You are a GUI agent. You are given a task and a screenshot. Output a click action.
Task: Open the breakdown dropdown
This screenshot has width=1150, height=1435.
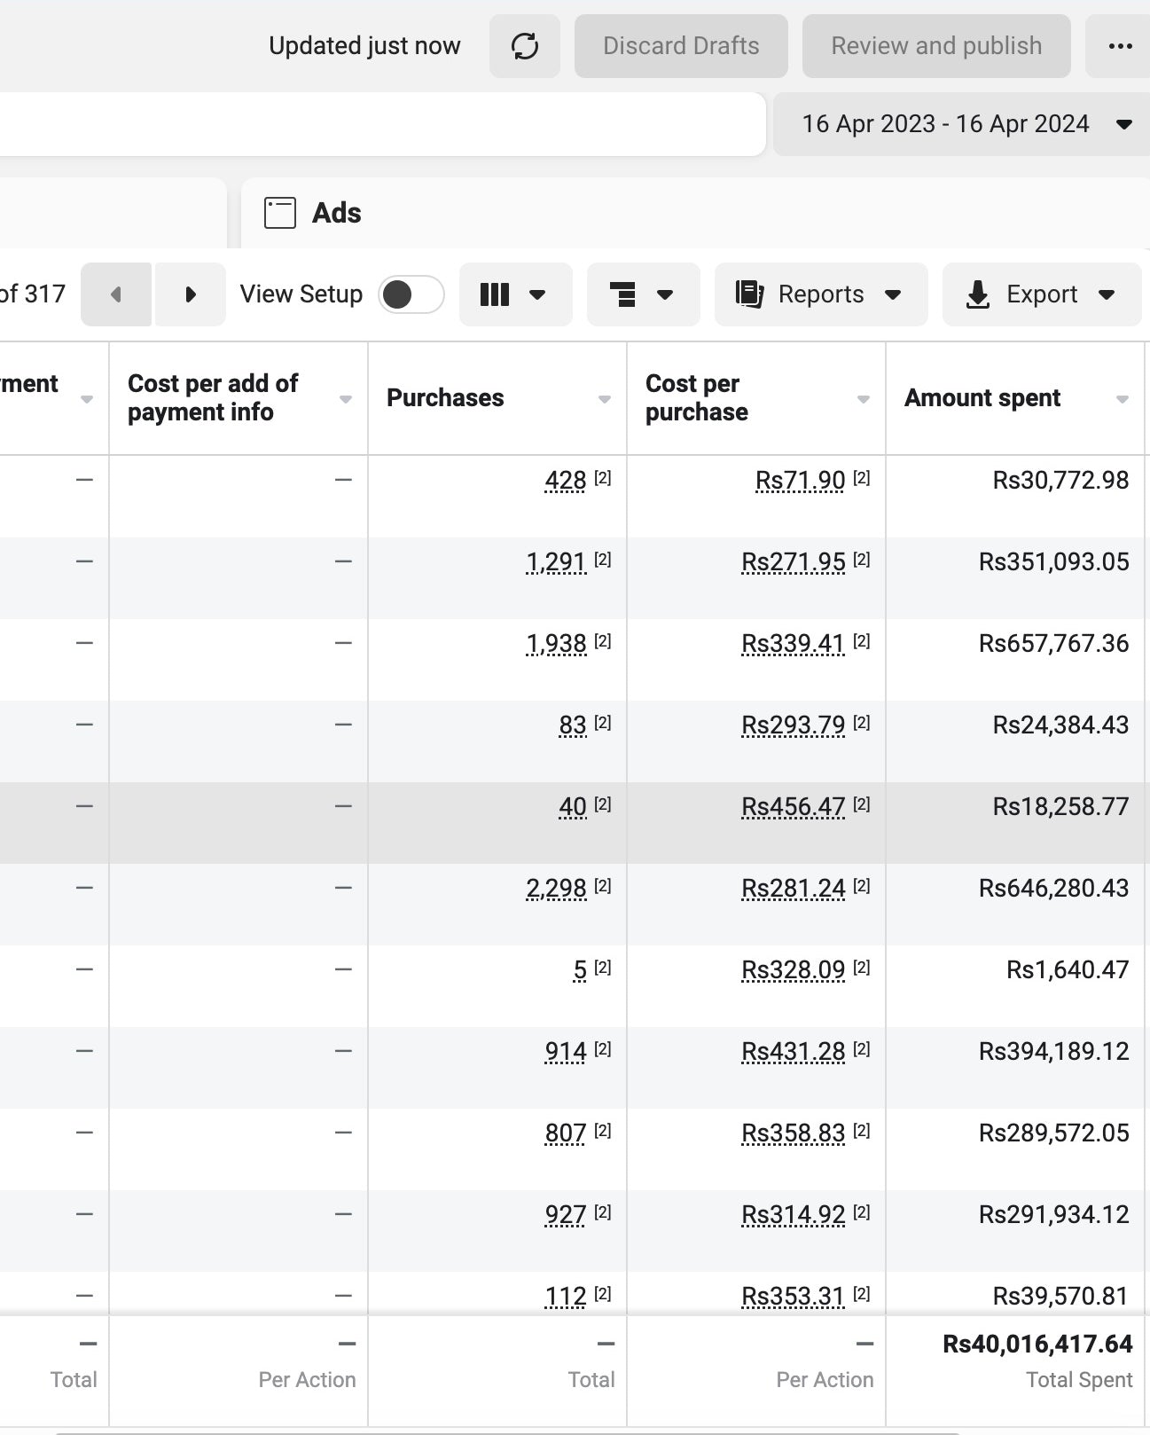[x=643, y=294]
